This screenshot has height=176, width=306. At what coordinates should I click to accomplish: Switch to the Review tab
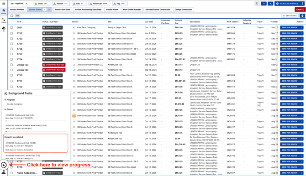click(x=61, y=4)
